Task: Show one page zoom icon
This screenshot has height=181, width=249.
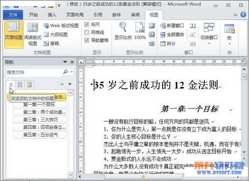Action: click(x=151, y=25)
